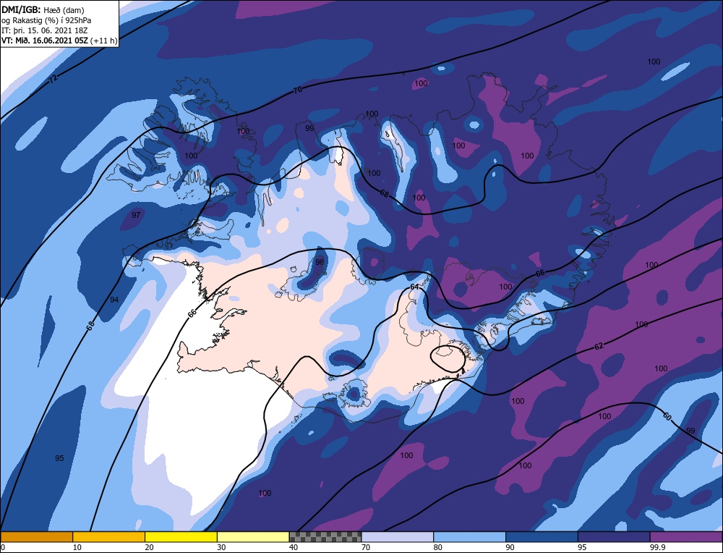Image resolution: width=723 pixels, height=553 pixels.
Task: Click the "90" legend scale label
Action: (510, 547)
